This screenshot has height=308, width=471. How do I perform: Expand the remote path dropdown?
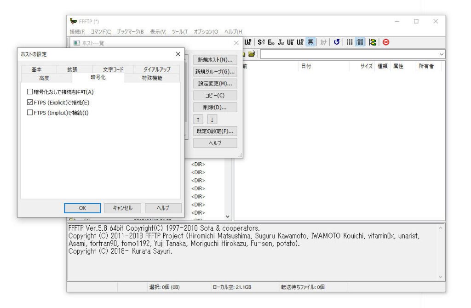click(x=441, y=54)
